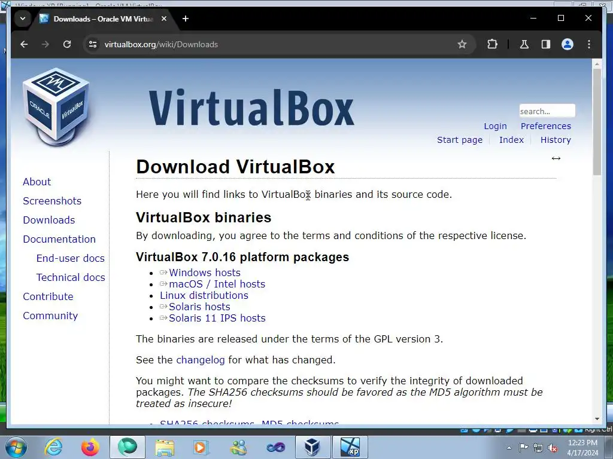View site information icon in address bar
The width and height of the screenshot is (613, 459).
93,44
